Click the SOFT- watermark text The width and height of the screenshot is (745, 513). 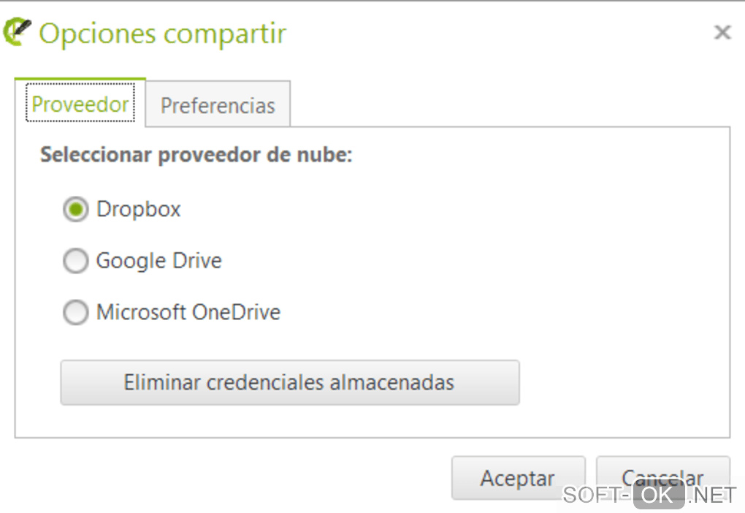click(595, 495)
